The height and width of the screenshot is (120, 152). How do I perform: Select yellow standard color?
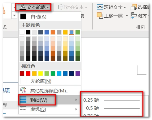pyautogui.click(x=41, y=73)
